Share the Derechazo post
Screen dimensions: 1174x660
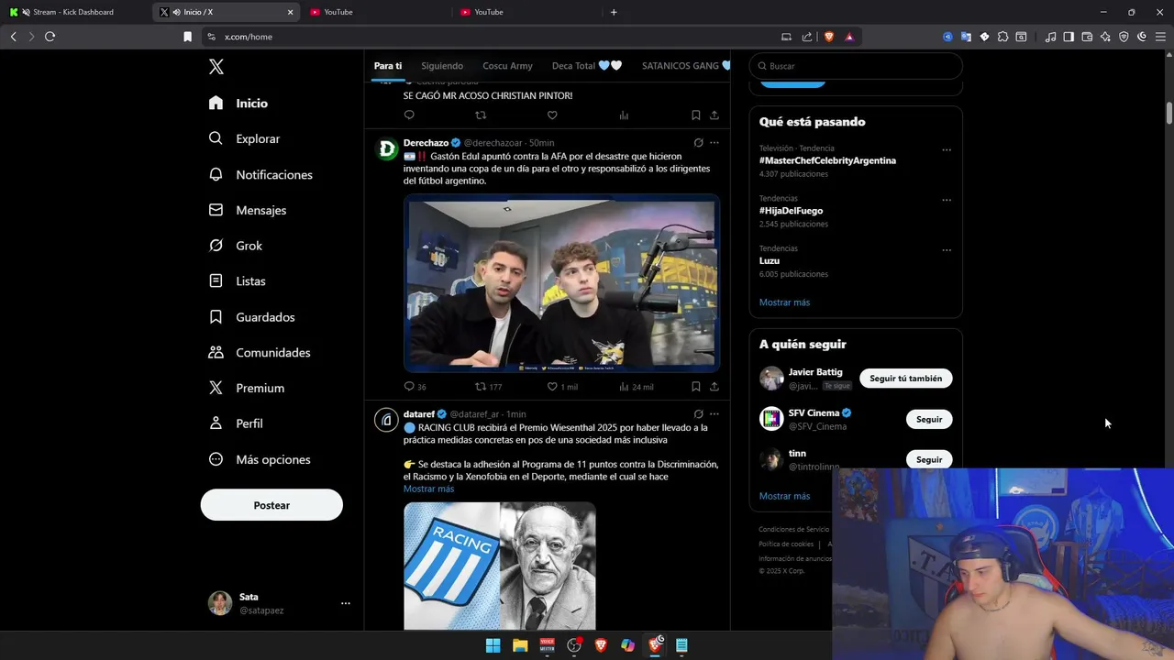point(714,387)
